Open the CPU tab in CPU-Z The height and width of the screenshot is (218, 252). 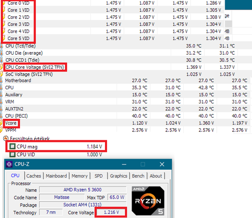point(15,175)
